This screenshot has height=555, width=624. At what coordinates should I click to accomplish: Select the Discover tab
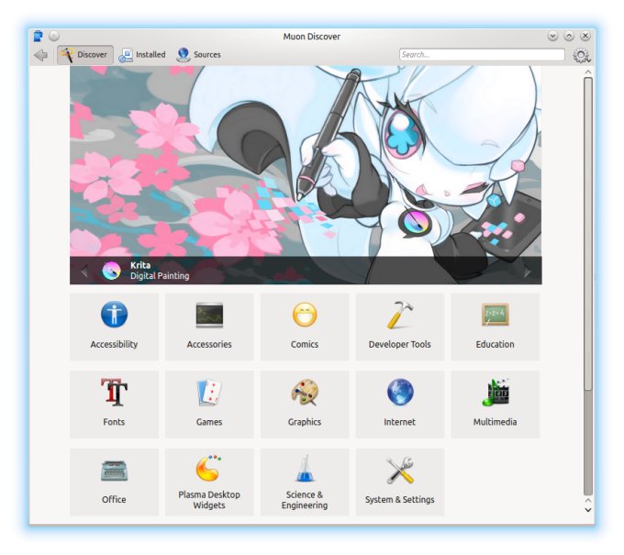pos(84,55)
